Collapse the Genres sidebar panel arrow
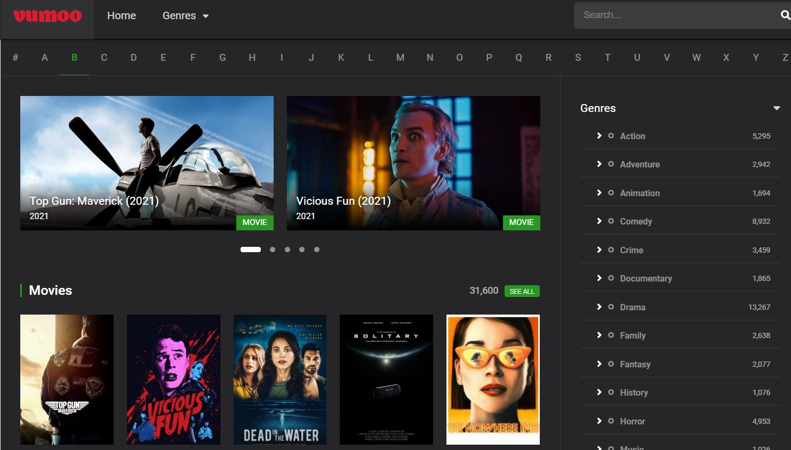This screenshot has width=791, height=450. click(777, 108)
